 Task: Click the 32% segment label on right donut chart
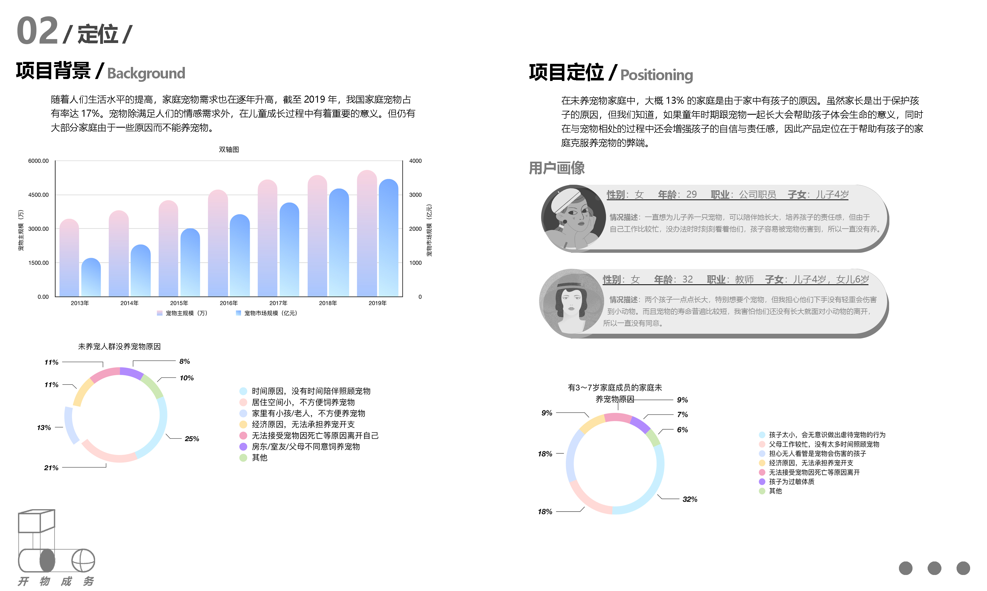coord(690,499)
